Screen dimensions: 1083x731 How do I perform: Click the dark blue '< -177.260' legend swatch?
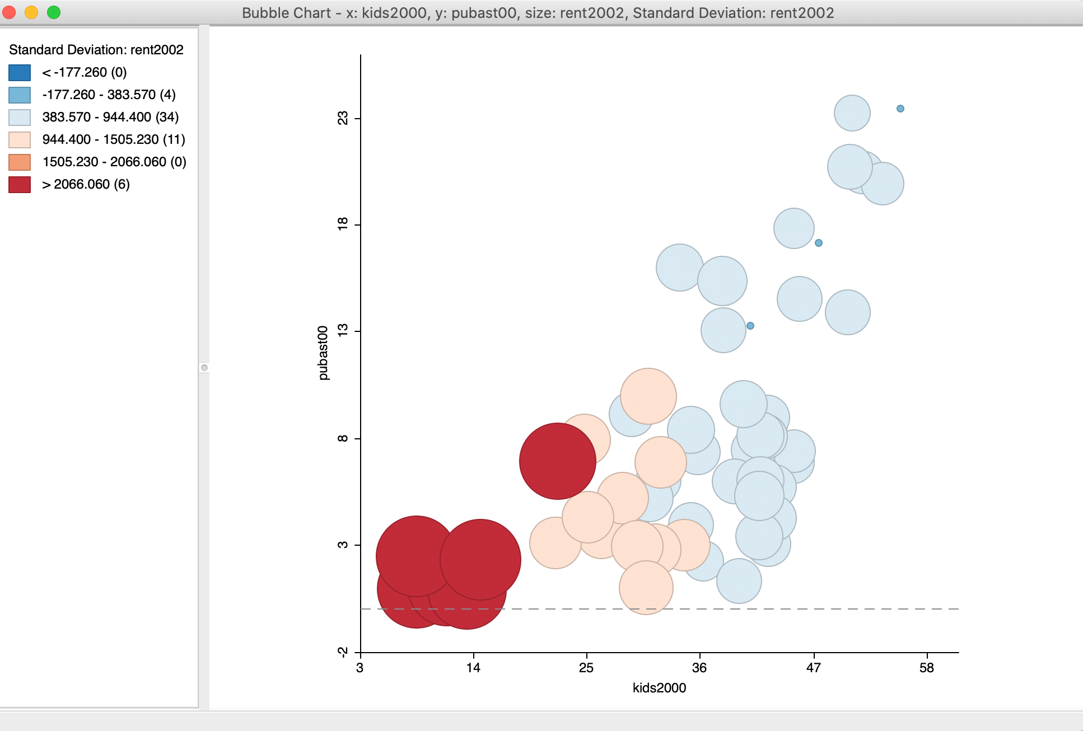pos(20,73)
